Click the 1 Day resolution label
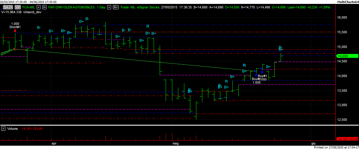The height and width of the screenshot is (149, 359). click(101, 7)
